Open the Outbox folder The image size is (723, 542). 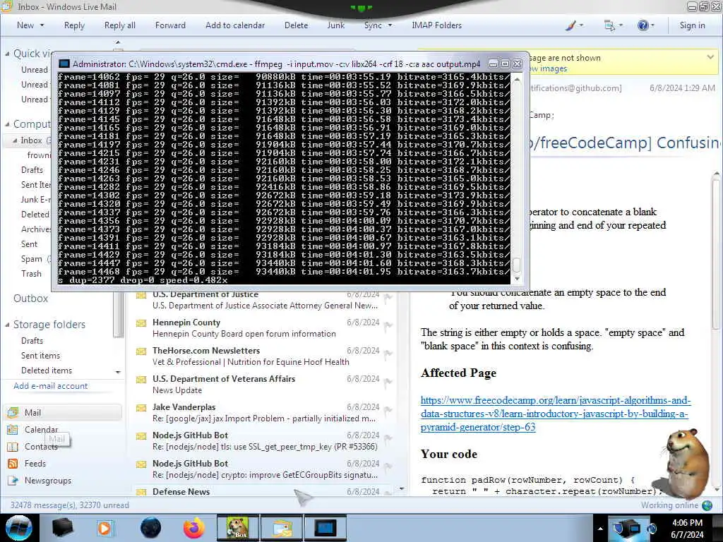(x=30, y=299)
